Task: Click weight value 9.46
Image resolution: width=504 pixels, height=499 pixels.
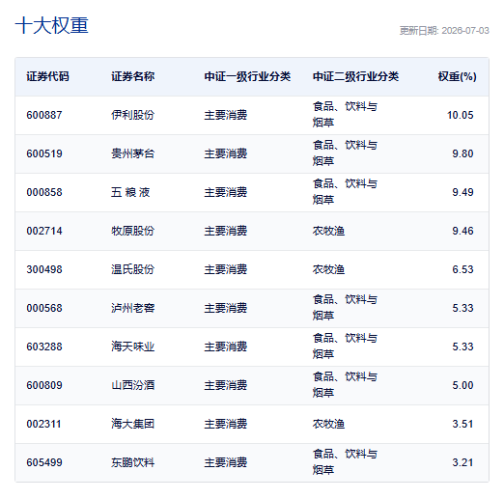Action: tap(462, 231)
